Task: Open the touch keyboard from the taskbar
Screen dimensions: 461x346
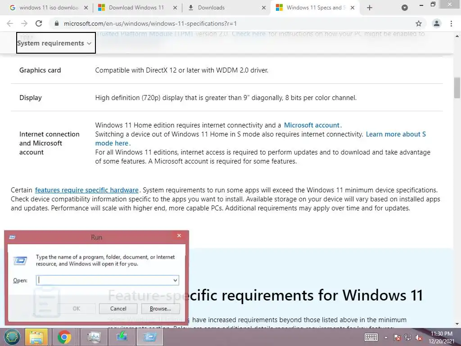Action: click(x=371, y=337)
